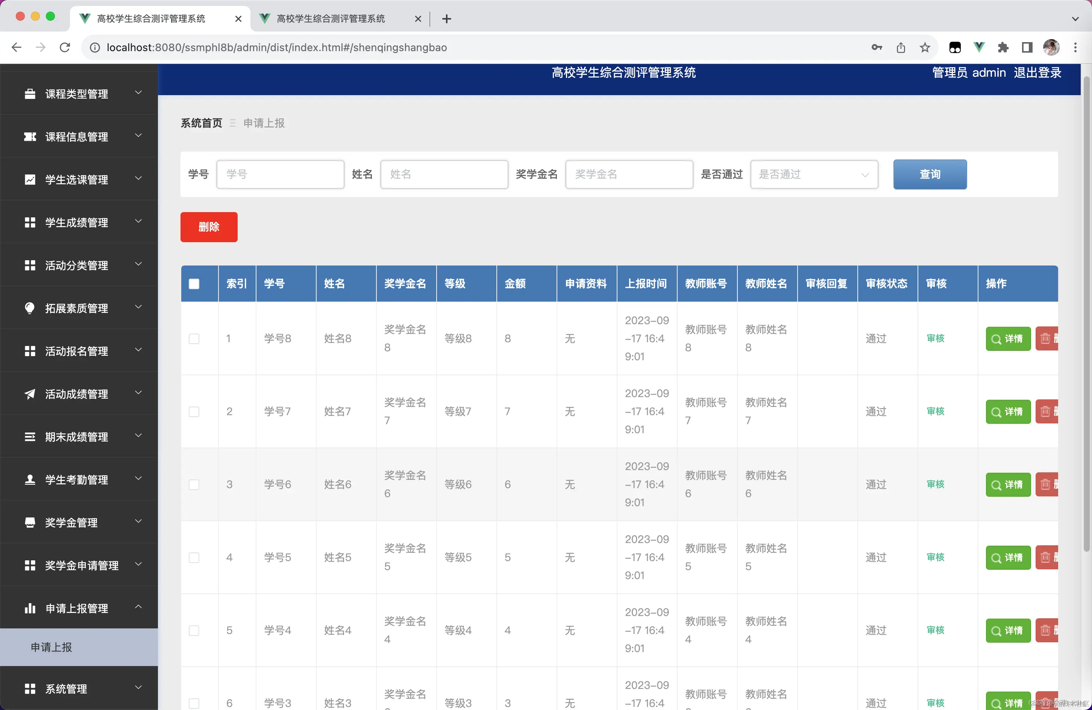
Task: Select the 申请上报 submenu item
Action: tap(52, 647)
